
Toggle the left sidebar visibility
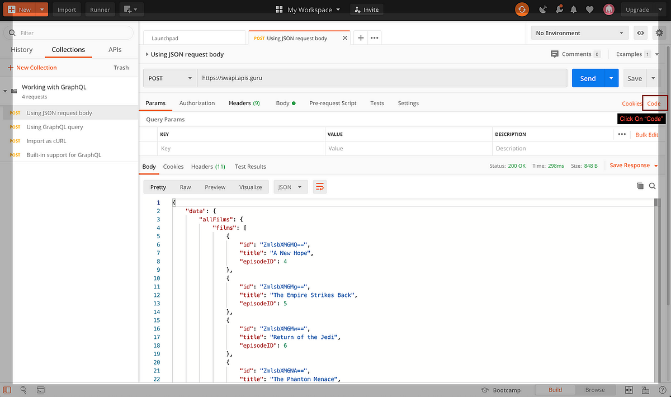coord(7,390)
